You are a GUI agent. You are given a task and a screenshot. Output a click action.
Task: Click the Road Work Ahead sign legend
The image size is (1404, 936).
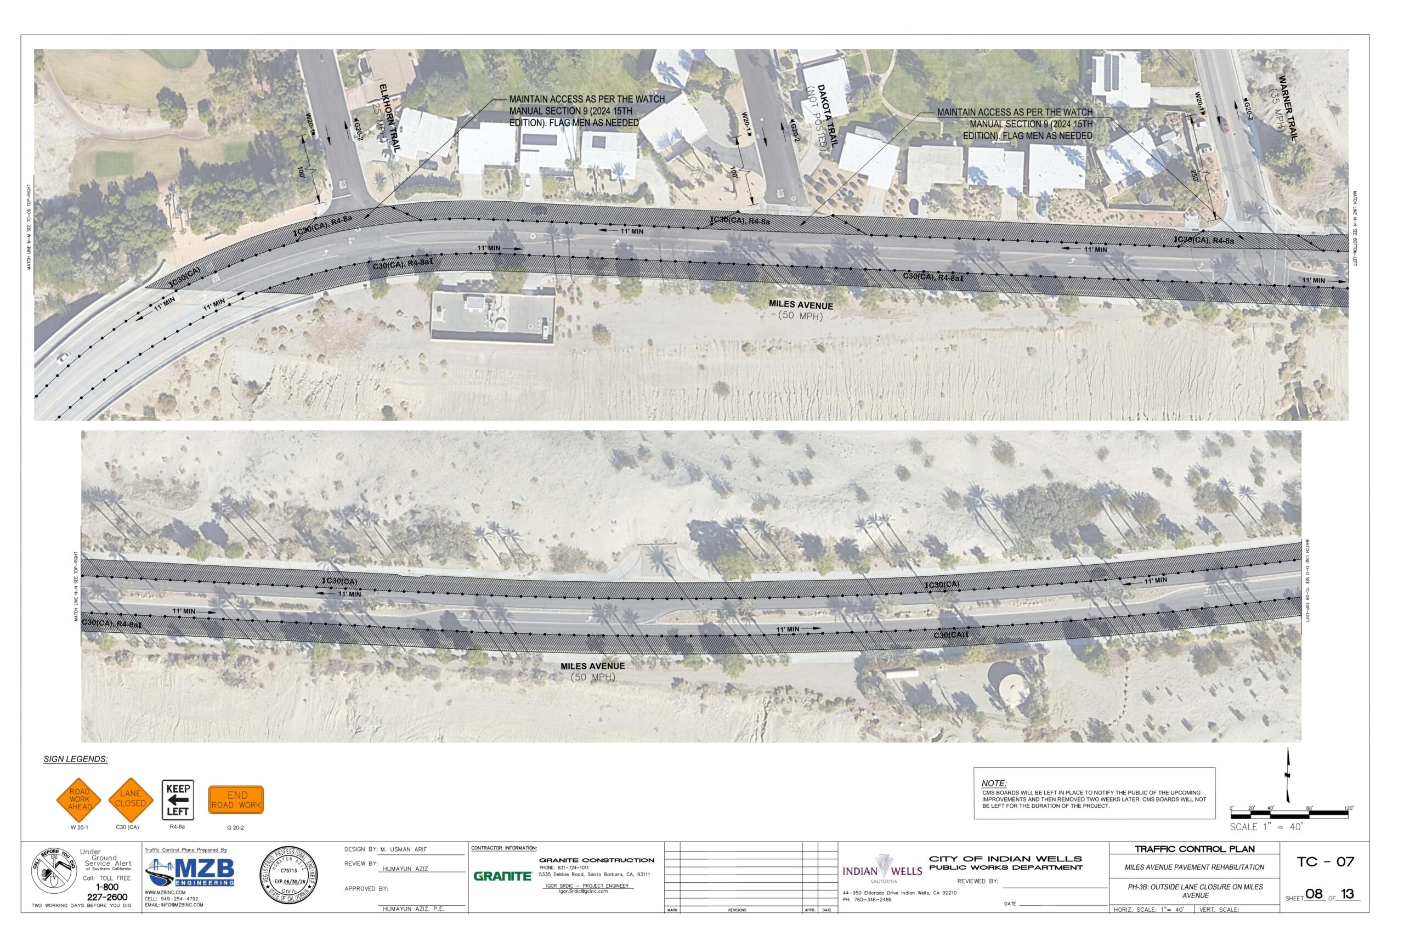coord(80,799)
